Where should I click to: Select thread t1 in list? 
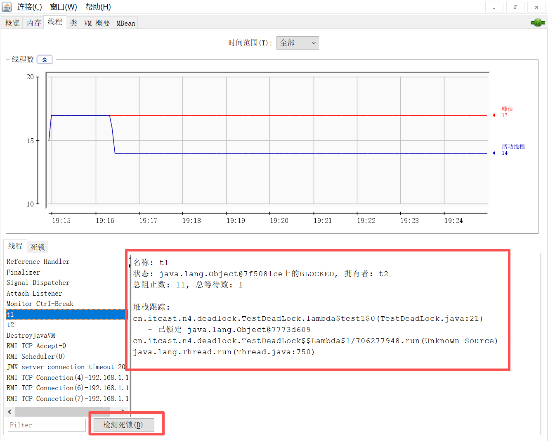point(67,314)
